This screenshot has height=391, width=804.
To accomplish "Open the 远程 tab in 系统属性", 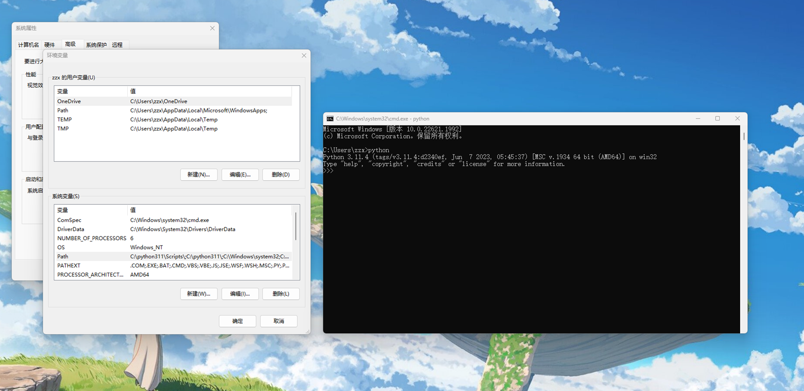I will tap(117, 45).
